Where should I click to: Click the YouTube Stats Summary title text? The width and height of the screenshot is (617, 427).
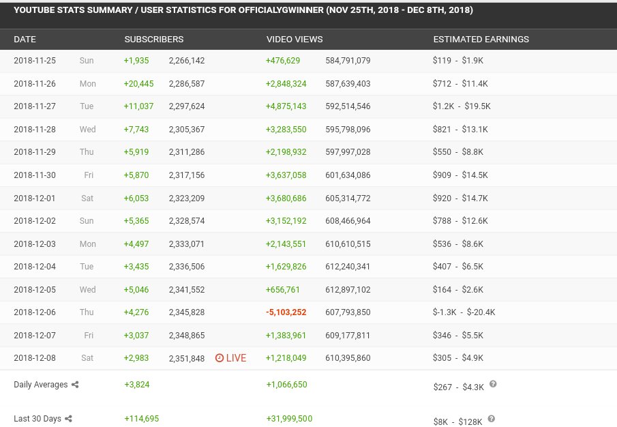[x=243, y=10]
